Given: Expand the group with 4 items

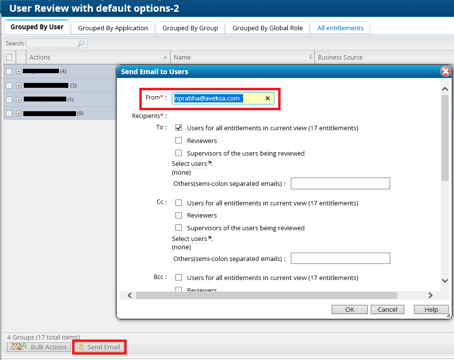Looking at the screenshot, I should point(19,71).
